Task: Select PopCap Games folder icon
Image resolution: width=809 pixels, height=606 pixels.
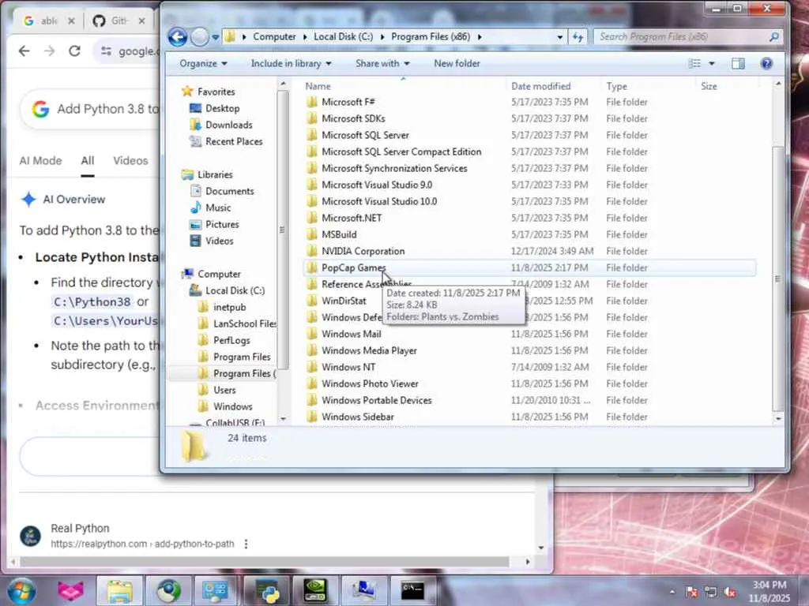Action: 311,267
